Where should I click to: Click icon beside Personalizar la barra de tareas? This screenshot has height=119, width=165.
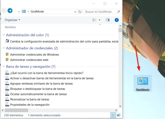(7, 99)
